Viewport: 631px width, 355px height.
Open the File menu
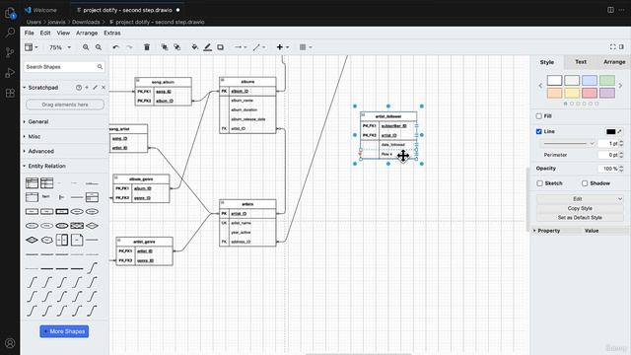click(x=29, y=33)
